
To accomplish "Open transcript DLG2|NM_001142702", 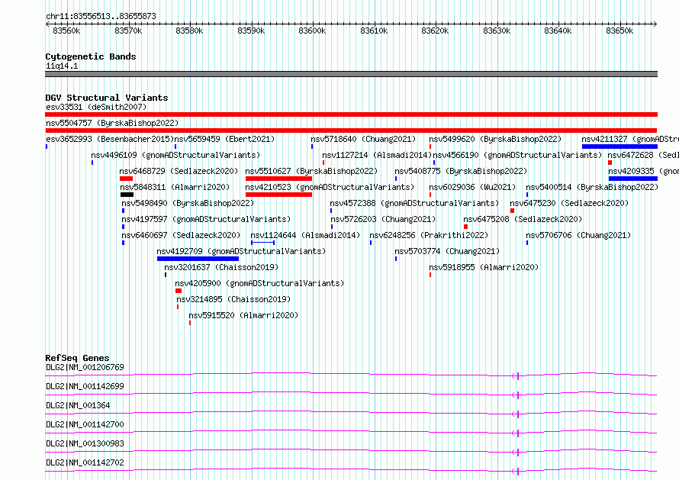I will coord(85,462).
